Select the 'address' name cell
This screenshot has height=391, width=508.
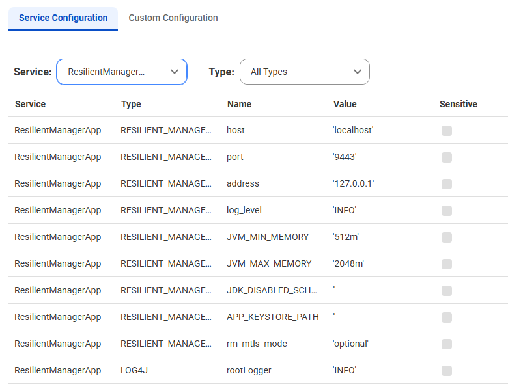[243, 183]
